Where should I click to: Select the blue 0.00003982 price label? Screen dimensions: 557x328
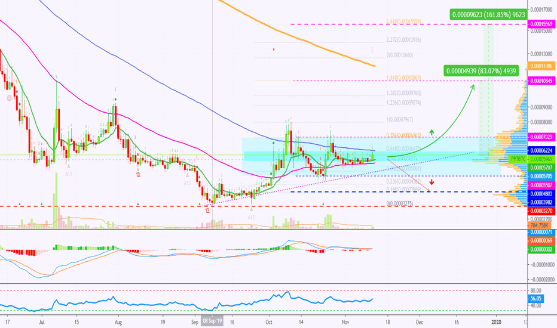click(x=541, y=202)
